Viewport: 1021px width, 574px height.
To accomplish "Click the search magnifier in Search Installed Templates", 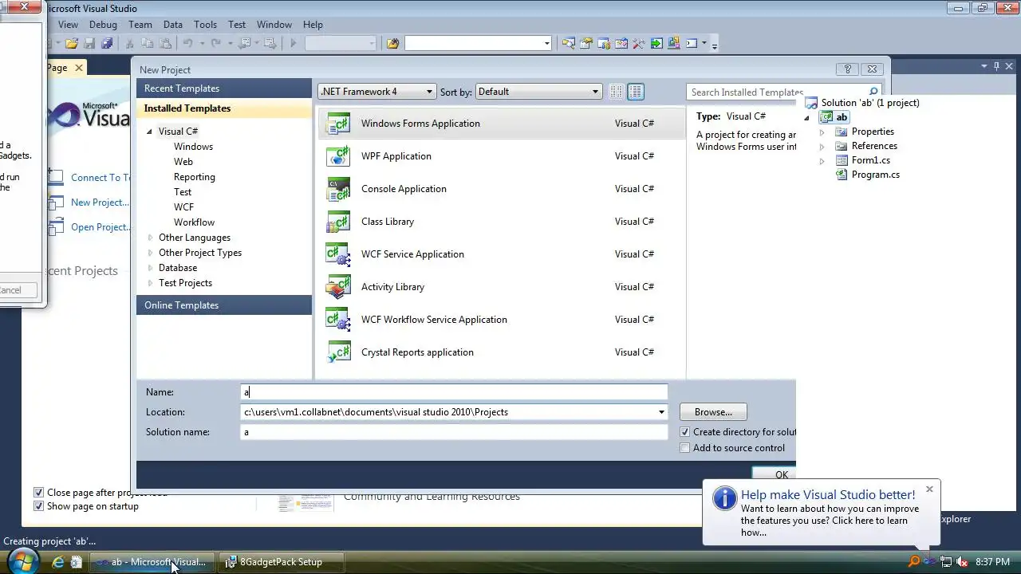I will [873, 92].
